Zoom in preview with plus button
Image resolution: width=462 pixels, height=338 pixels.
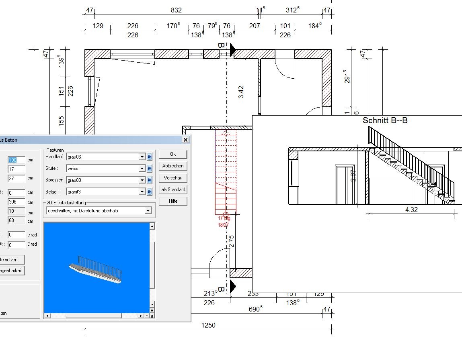[152, 310]
